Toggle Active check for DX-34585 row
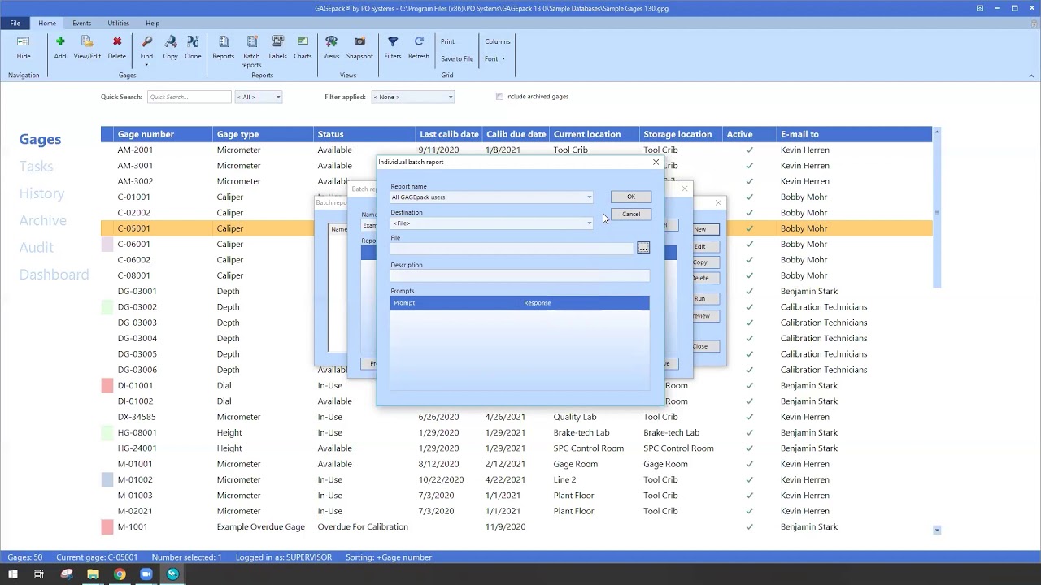The height and width of the screenshot is (585, 1041). pos(749,417)
